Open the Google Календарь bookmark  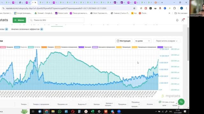[23, 13]
